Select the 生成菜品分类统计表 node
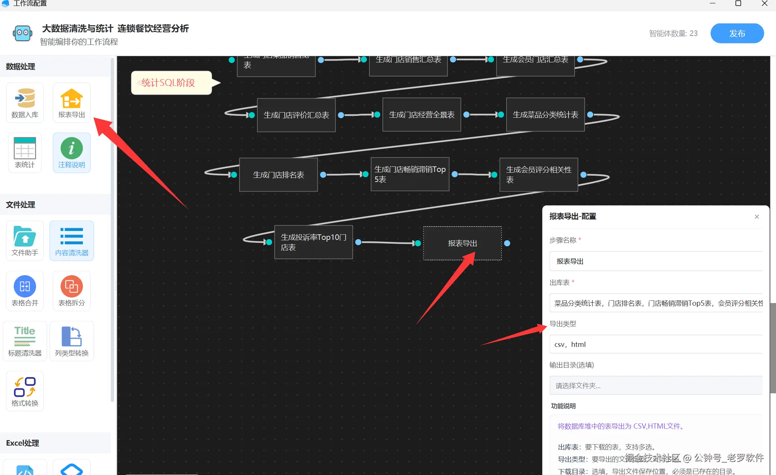This screenshot has height=475, width=776. pyautogui.click(x=546, y=115)
